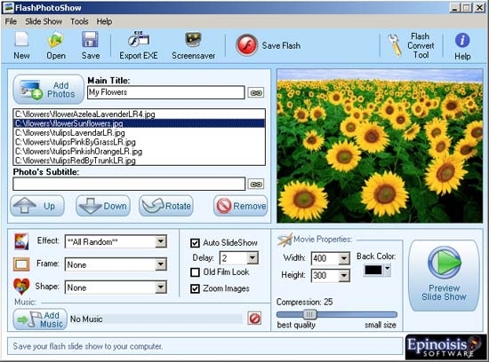Open the Help menu
The height and width of the screenshot is (362, 489).
pos(104,21)
